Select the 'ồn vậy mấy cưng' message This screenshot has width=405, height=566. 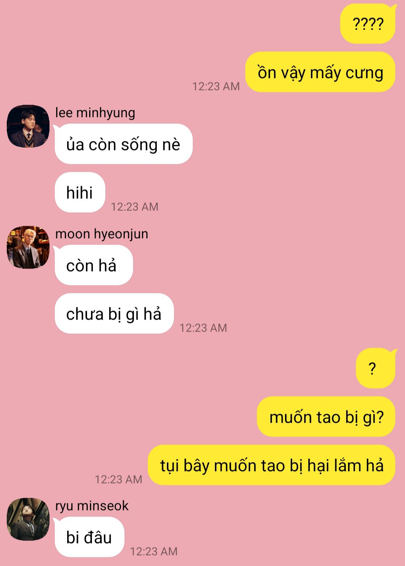click(320, 72)
